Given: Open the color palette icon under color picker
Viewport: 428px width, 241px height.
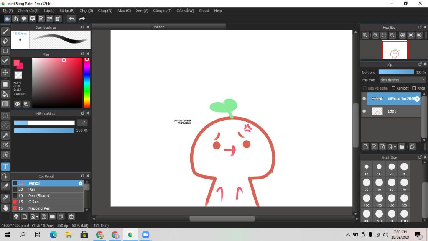Looking at the screenshot, I should point(18,104).
